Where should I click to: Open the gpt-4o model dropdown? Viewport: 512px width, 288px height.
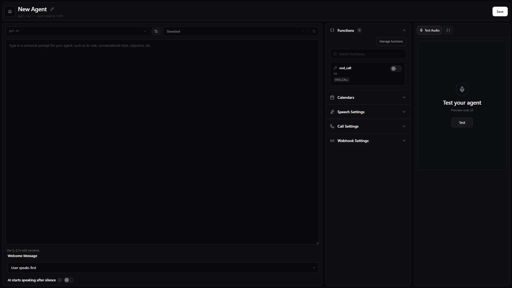(x=145, y=31)
